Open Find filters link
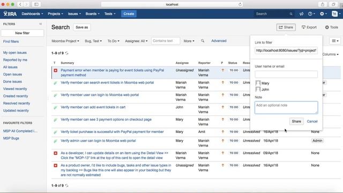The width and height of the screenshot is (343, 193). 11,42
